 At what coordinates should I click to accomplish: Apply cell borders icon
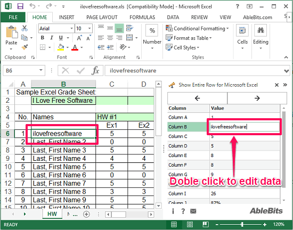(43, 47)
